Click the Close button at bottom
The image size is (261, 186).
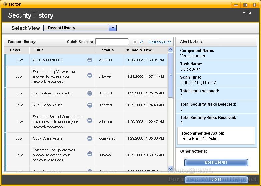point(216,179)
